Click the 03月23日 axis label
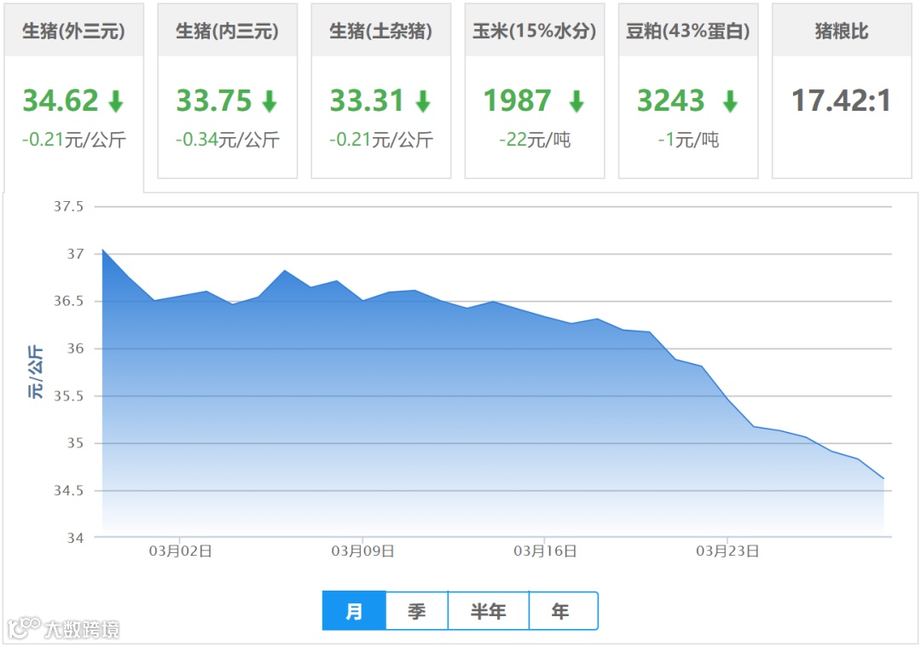The width and height of the screenshot is (921, 646). tap(727, 551)
